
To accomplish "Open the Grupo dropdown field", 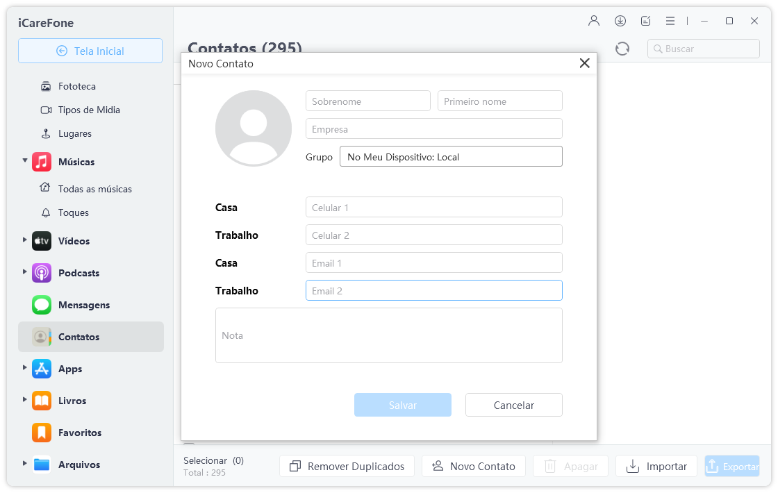I will pos(451,157).
